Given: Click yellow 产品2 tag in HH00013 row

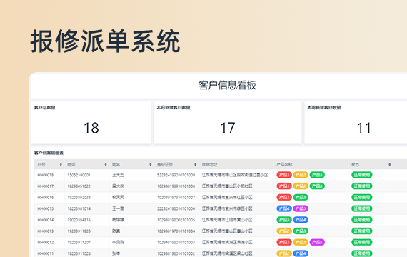Looking at the screenshot, I should 284,231.
